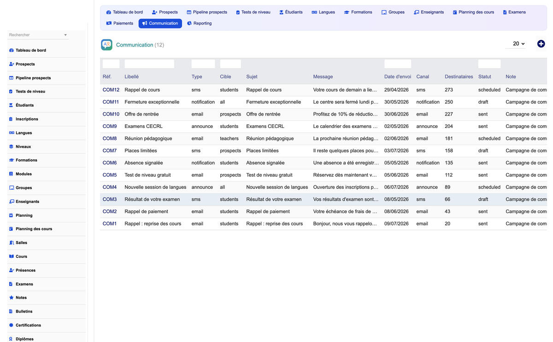Open the COM3 record link
Viewport: 553px width, 342px height.
tap(110, 199)
